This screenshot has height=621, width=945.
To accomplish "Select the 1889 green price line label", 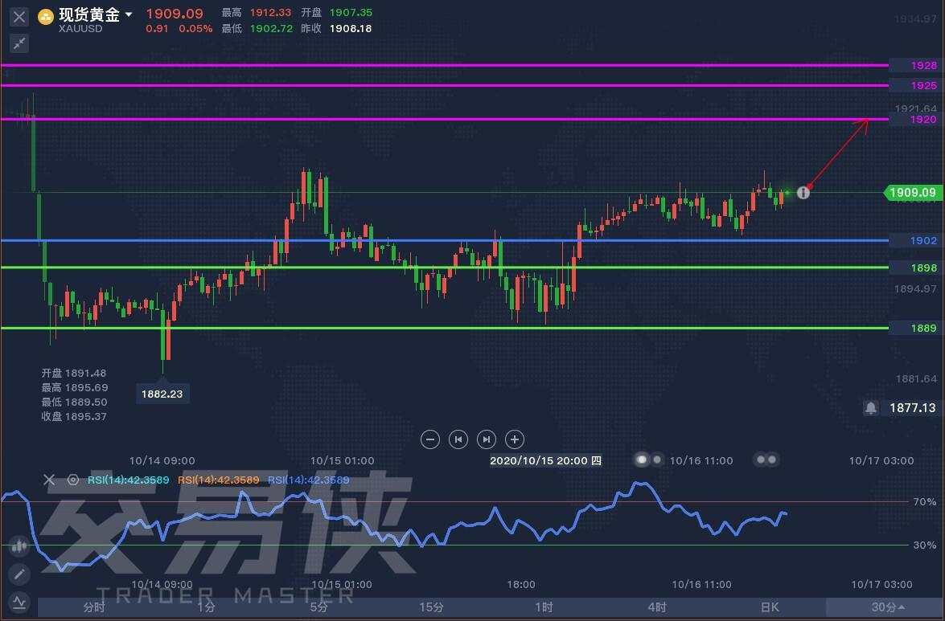I will 924,328.
